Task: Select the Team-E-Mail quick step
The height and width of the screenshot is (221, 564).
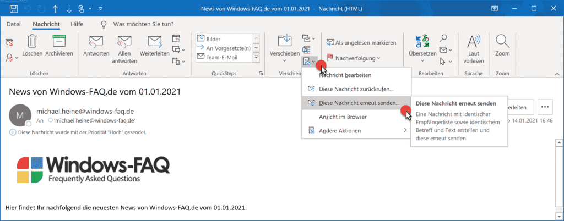Action: click(224, 57)
